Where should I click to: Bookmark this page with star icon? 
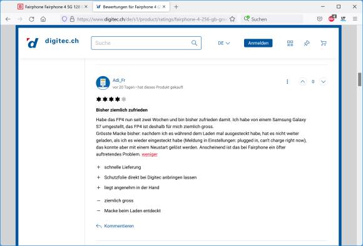[x=232, y=19]
